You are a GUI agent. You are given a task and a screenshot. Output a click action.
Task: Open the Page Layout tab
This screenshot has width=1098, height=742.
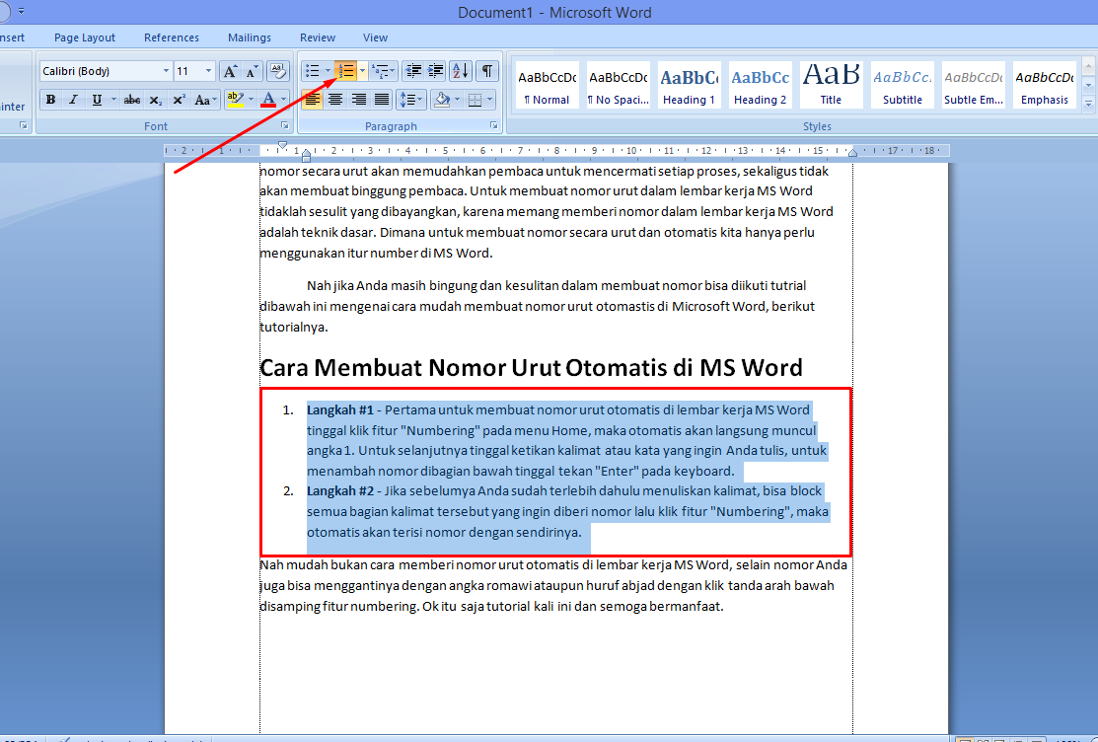pyautogui.click(x=85, y=37)
